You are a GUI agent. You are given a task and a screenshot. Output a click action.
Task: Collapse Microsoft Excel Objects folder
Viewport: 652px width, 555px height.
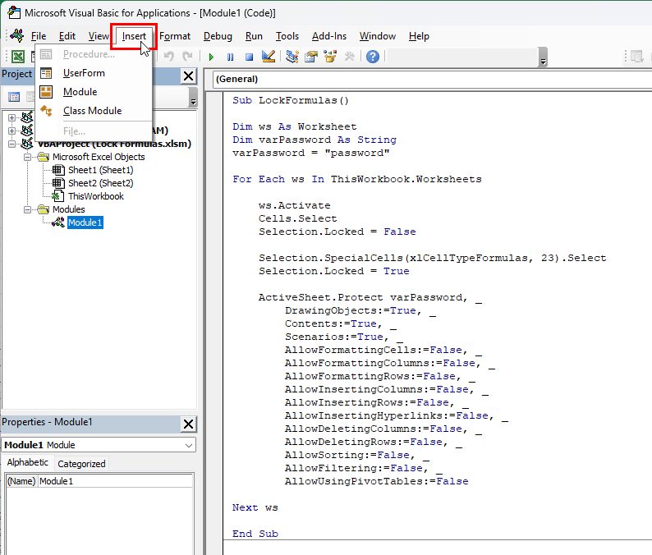[x=27, y=157]
